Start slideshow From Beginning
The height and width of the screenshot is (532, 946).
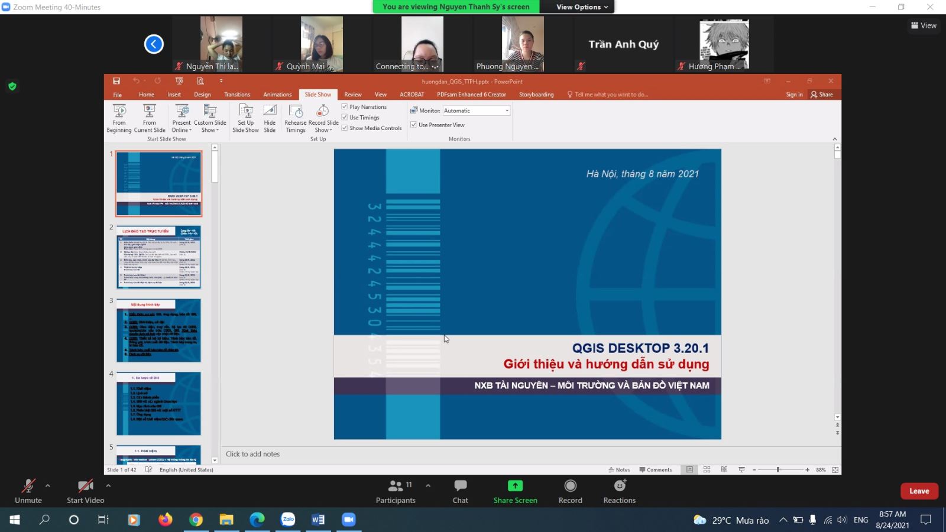click(x=119, y=118)
